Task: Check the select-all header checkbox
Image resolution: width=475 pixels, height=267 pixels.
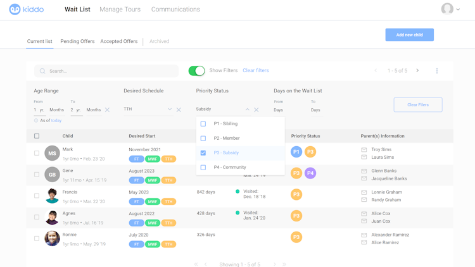Action: pyautogui.click(x=37, y=136)
